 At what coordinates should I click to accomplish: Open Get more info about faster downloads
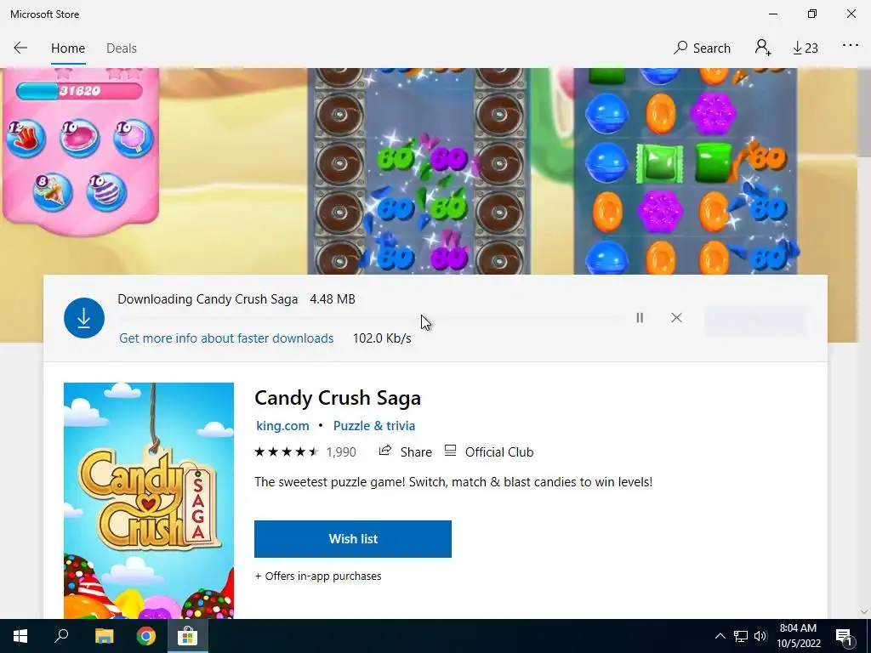(x=226, y=338)
